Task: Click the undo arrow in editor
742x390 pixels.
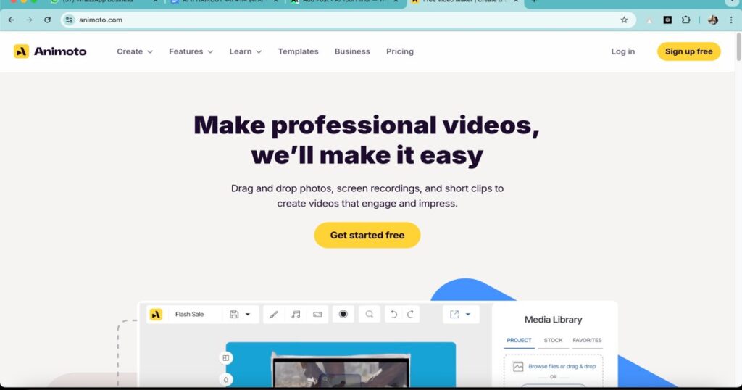Action: click(x=393, y=315)
